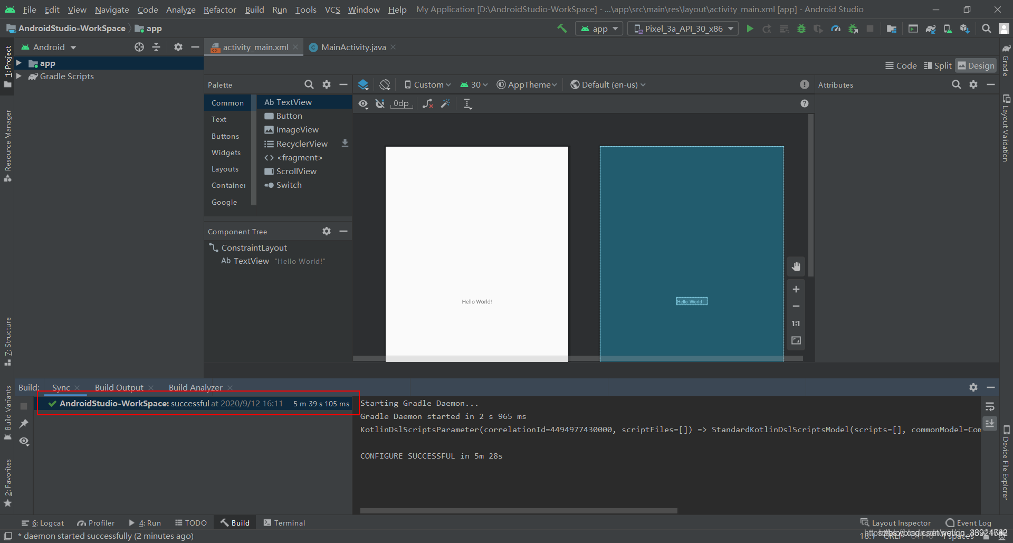Open the Terminal tool window
Image resolution: width=1013 pixels, height=543 pixels.
coord(284,523)
